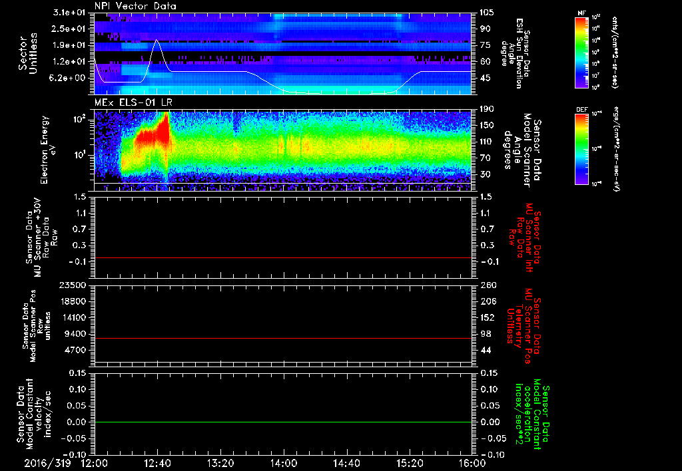
Task: Click the '206' telemetry tick label
Action: pos(487,301)
